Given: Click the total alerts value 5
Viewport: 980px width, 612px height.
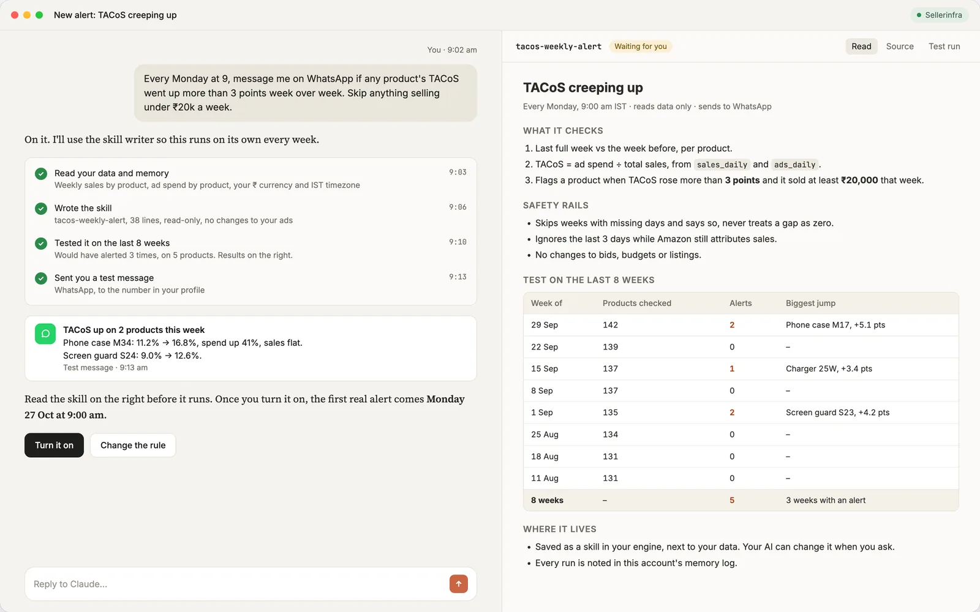Looking at the screenshot, I should [x=732, y=500].
